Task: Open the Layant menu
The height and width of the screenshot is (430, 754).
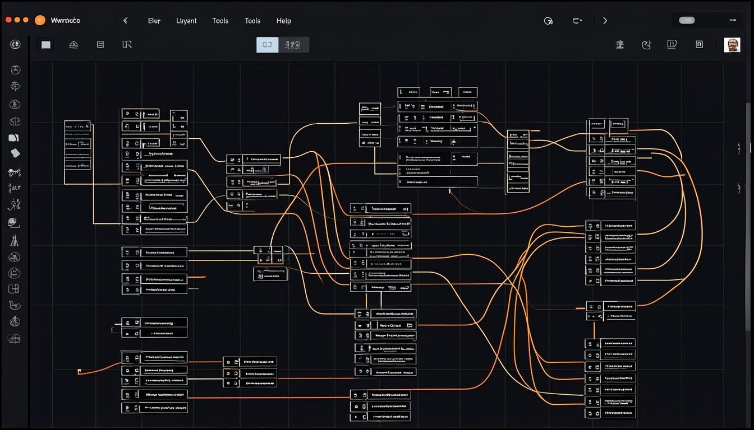Action: pyautogui.click(x=186, y=21)
